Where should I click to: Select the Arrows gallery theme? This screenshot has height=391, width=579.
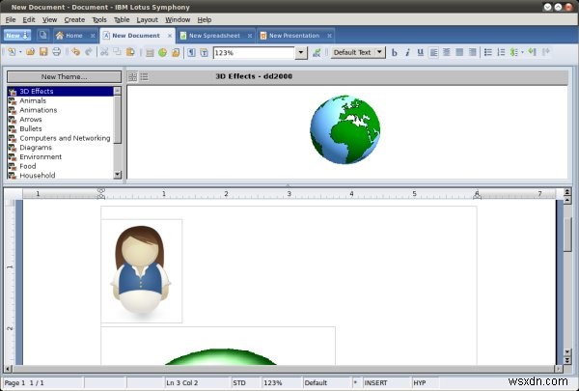(x=61, y=120)
